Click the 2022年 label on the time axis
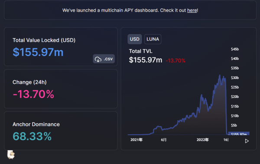Image resolution: width=260 pixels, height=164 pixels. (203, 140)
